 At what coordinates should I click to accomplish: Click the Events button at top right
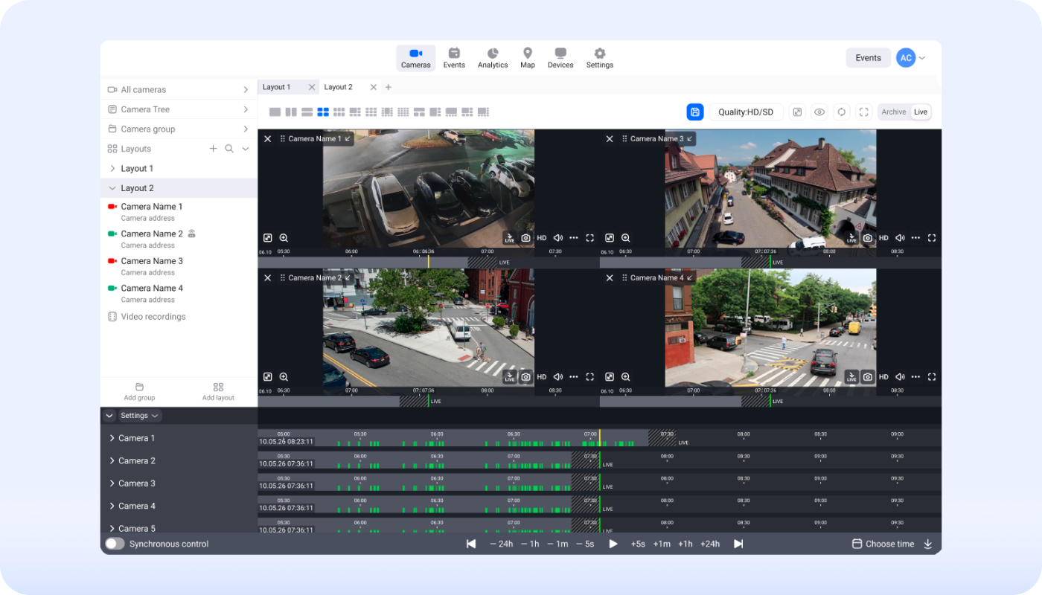[868, 58]
